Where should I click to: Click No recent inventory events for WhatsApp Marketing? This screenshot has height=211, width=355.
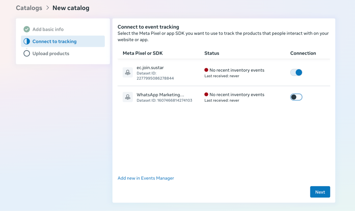pyautogui.click(x=237, y=94)
